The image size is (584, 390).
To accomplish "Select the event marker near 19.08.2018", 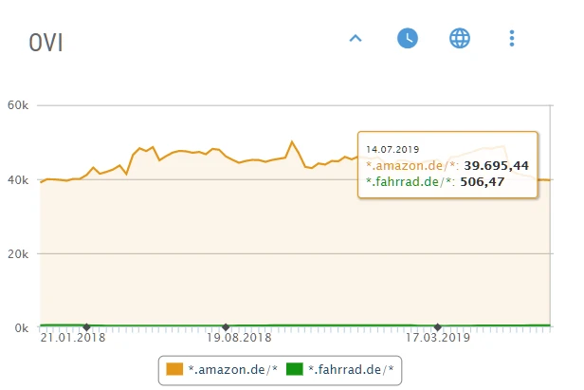I will (x=226, y=327).
